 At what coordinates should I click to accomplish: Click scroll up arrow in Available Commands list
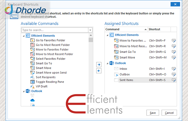point(91,35)
